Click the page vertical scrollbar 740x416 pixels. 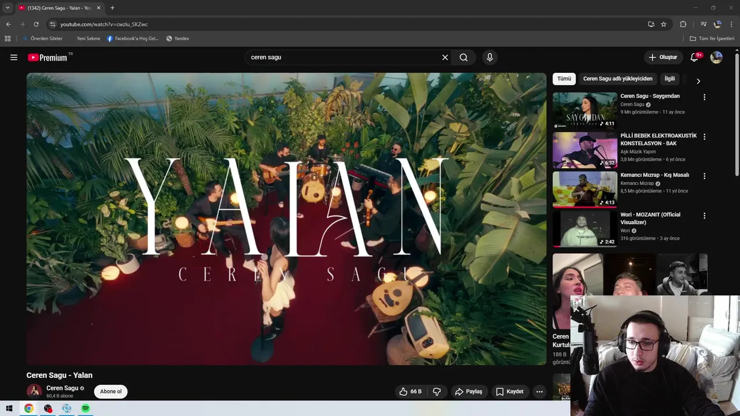tap(737, 116)
